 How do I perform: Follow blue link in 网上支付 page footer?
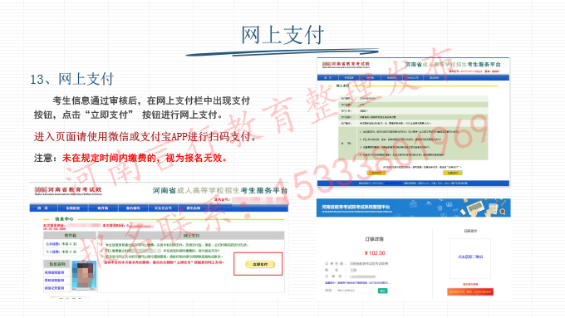[393, 183]
